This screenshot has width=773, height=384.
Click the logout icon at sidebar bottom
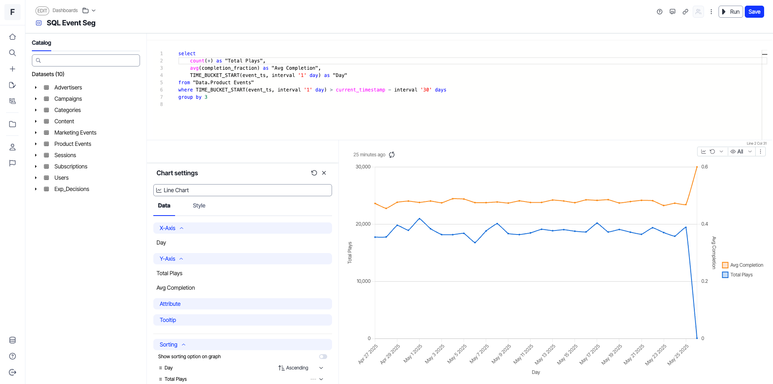(13, 372)
